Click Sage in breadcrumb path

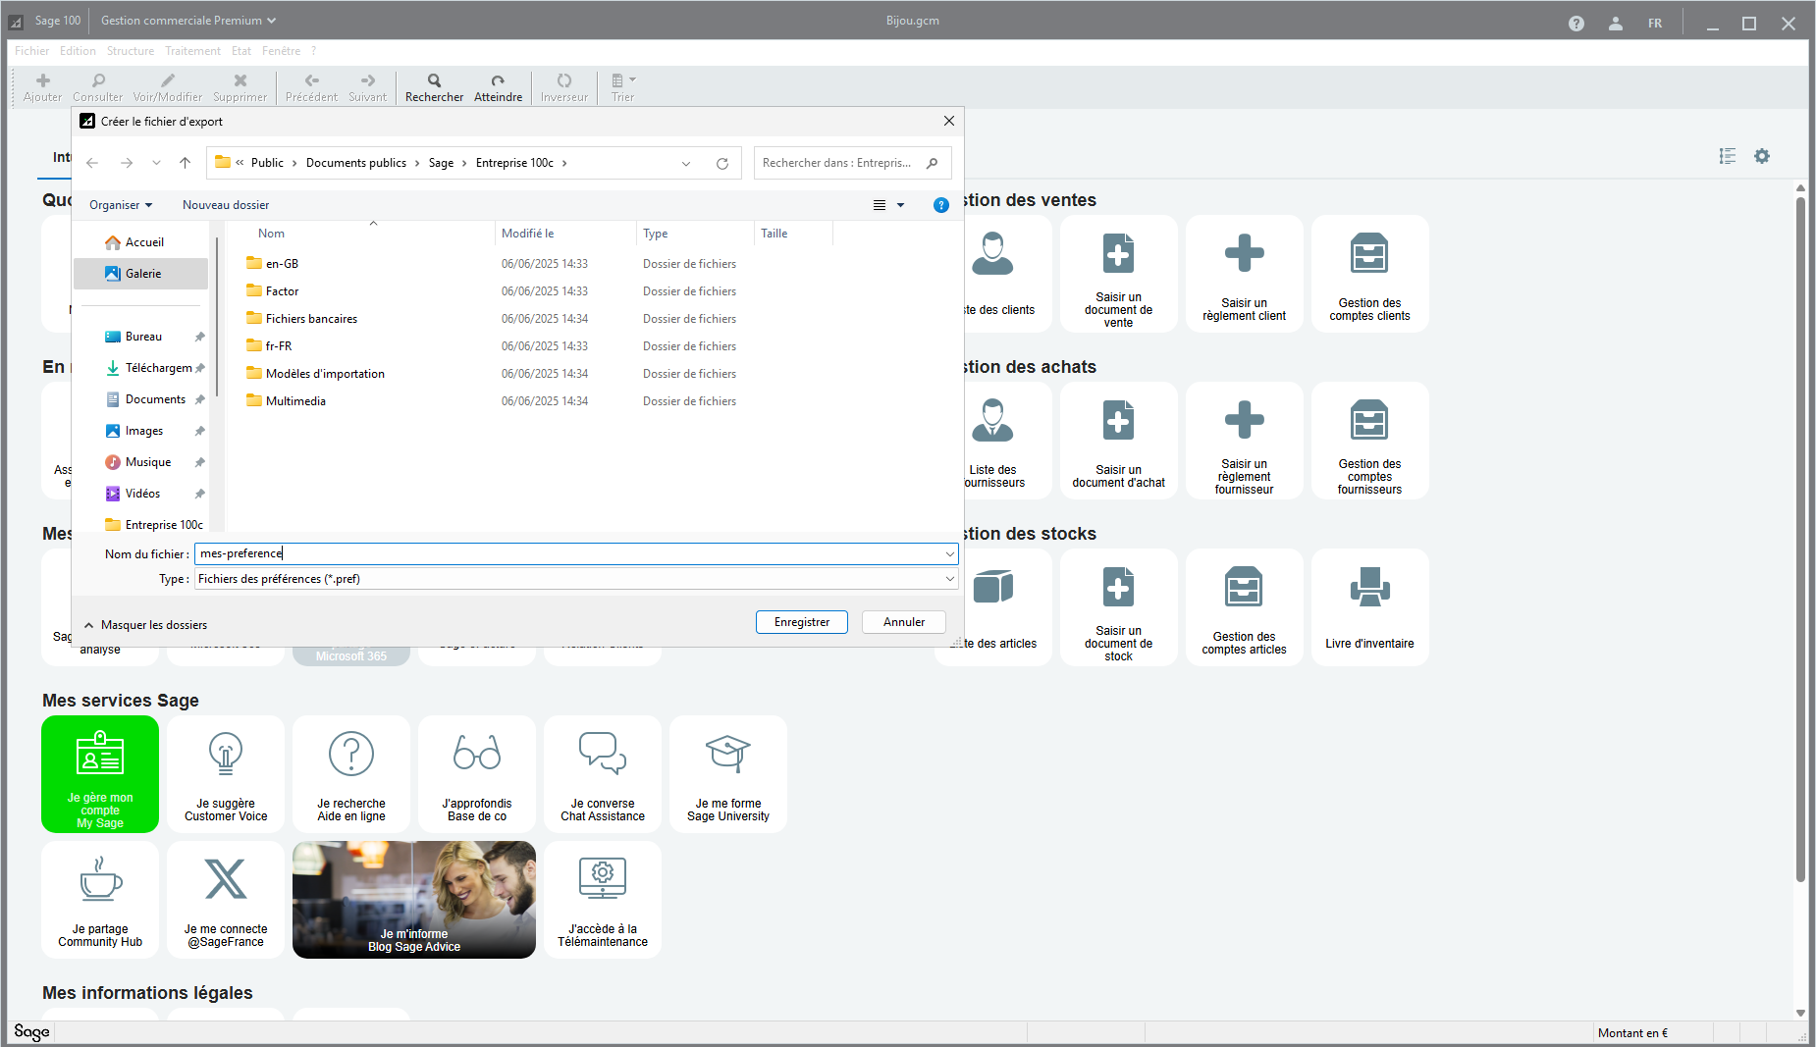coord(441,163)
